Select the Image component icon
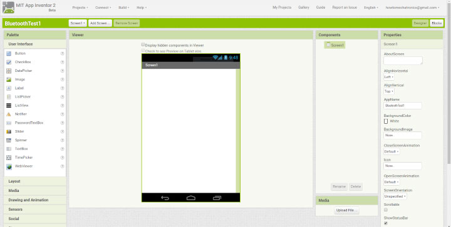 [9, 79]
